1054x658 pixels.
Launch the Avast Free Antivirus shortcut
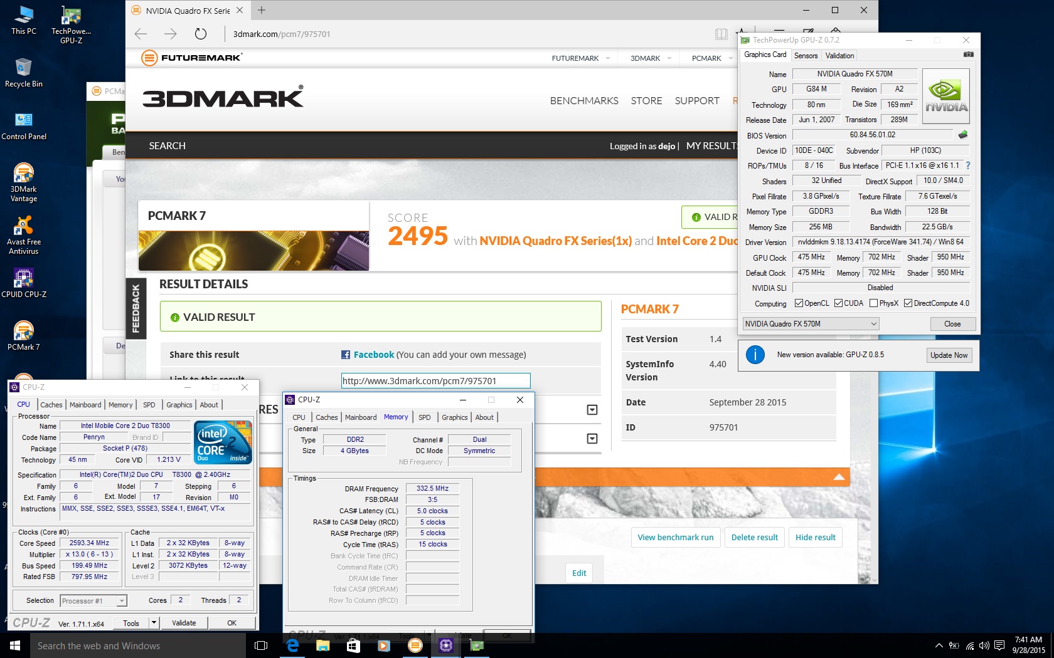(24, 234)
